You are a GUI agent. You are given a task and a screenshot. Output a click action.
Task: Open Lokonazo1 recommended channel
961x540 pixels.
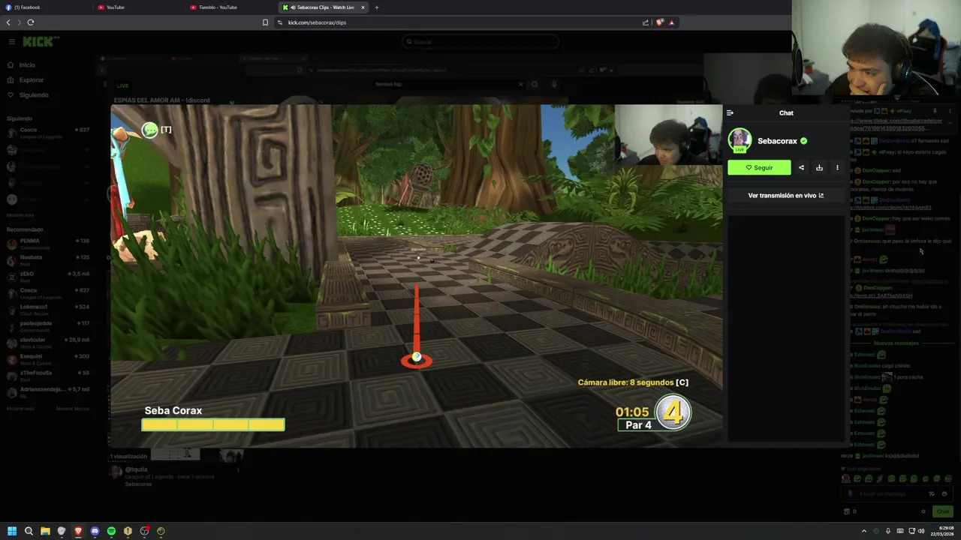pos(48,310)
